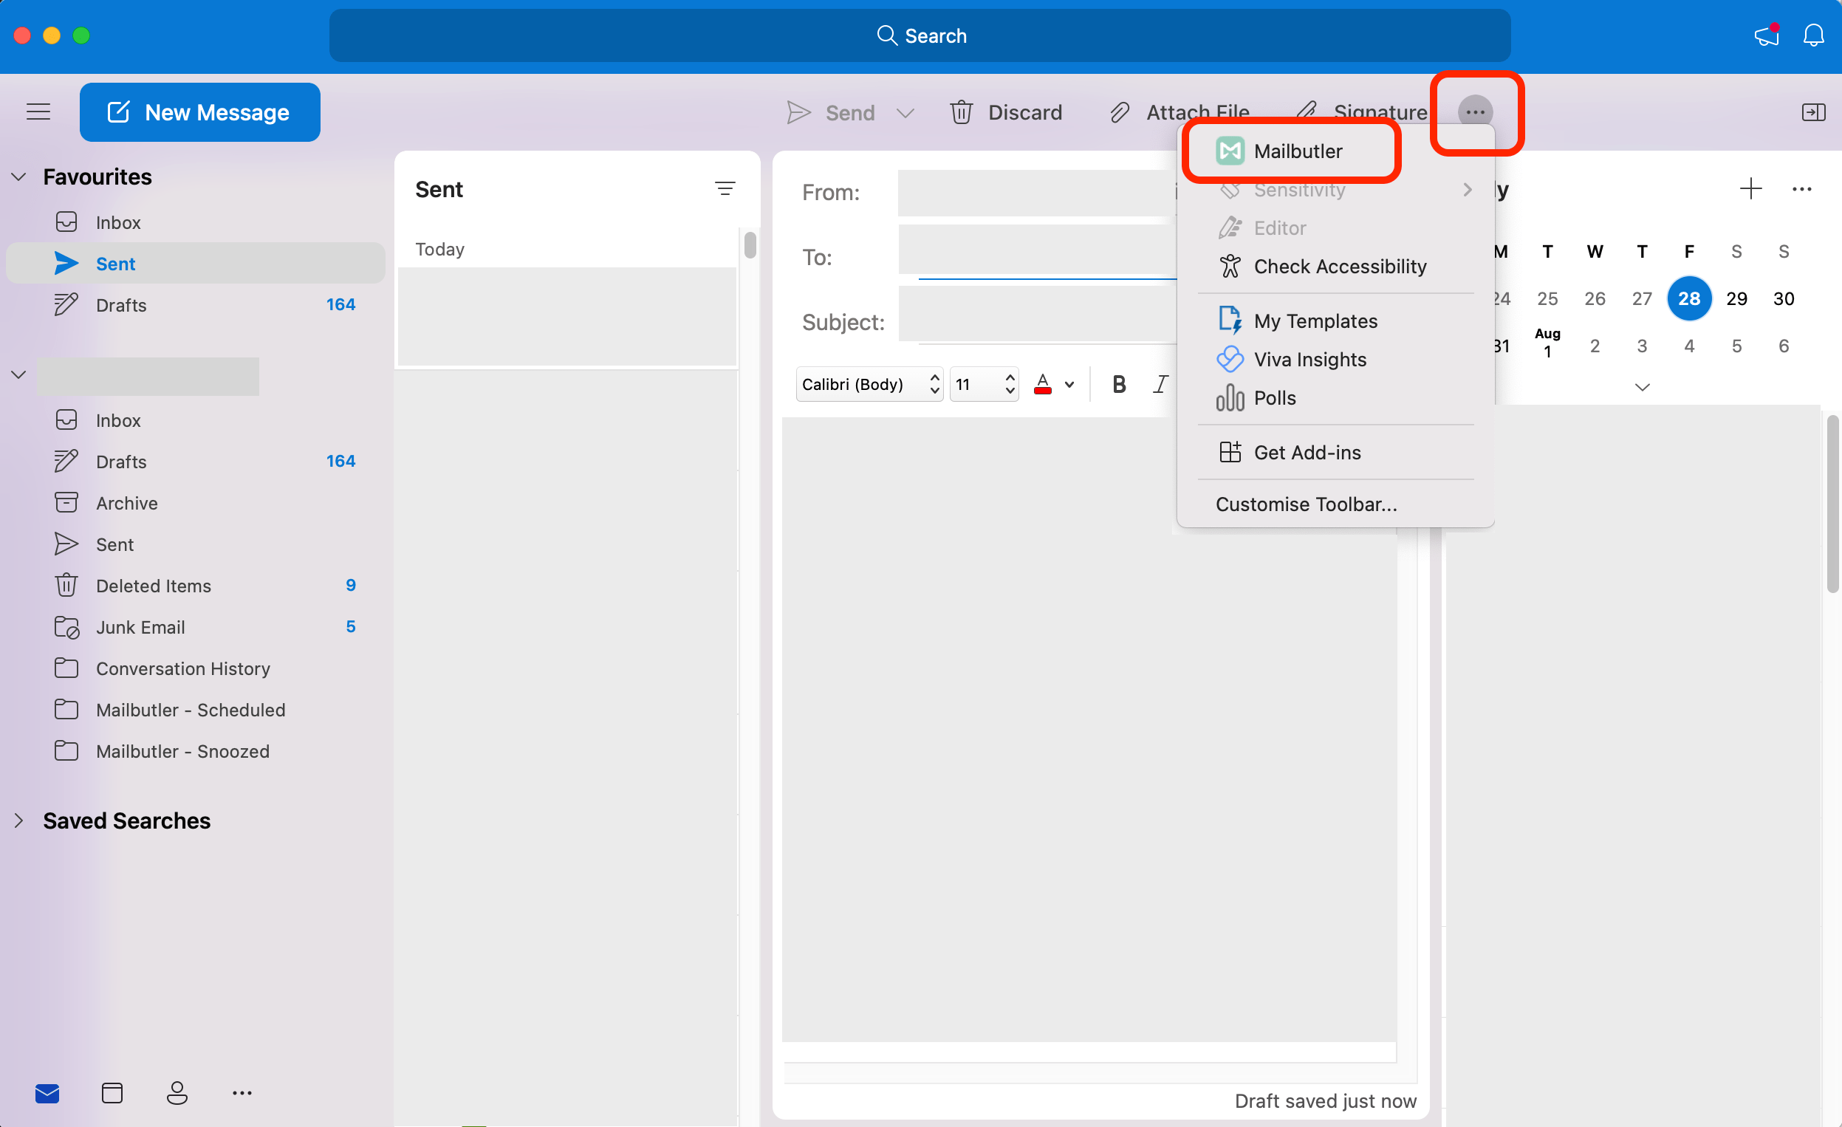
Task: Open the calendar view icon in the bottom bar
Action: pos(112,1092)
